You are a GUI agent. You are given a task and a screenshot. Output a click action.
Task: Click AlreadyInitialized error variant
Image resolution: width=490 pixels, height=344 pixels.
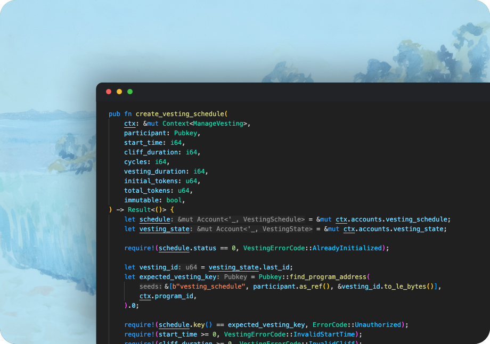(347, 248)
